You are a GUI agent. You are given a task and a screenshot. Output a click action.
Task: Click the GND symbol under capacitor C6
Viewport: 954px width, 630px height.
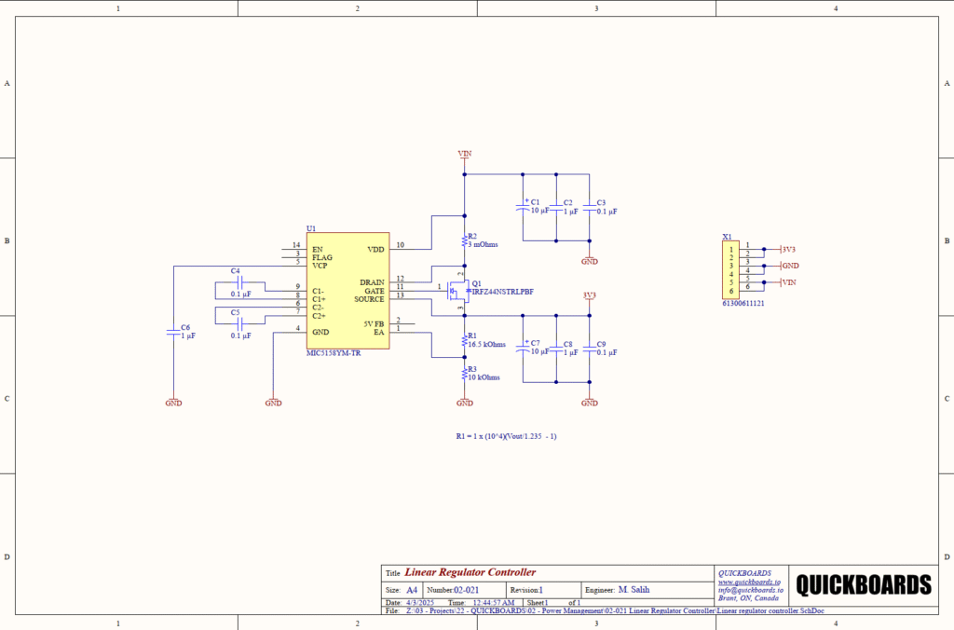tap(173, 402)
